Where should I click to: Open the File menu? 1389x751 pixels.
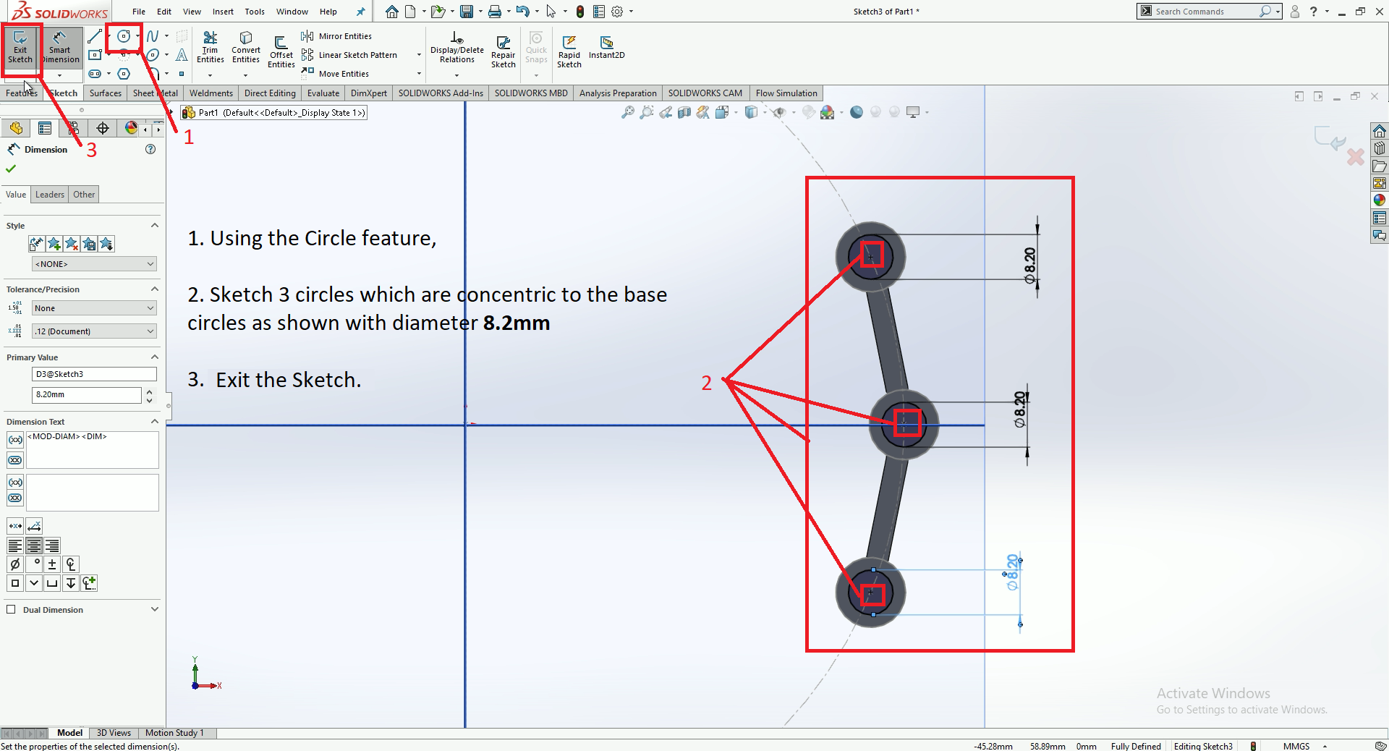[139, 12]
